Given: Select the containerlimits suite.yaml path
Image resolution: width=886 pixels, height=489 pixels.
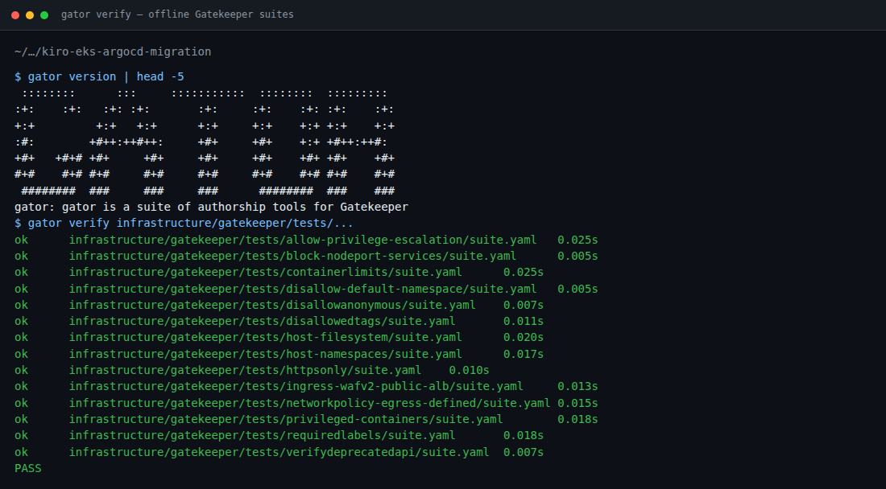Looking at the screenshot, I should [x=266, y=273].
